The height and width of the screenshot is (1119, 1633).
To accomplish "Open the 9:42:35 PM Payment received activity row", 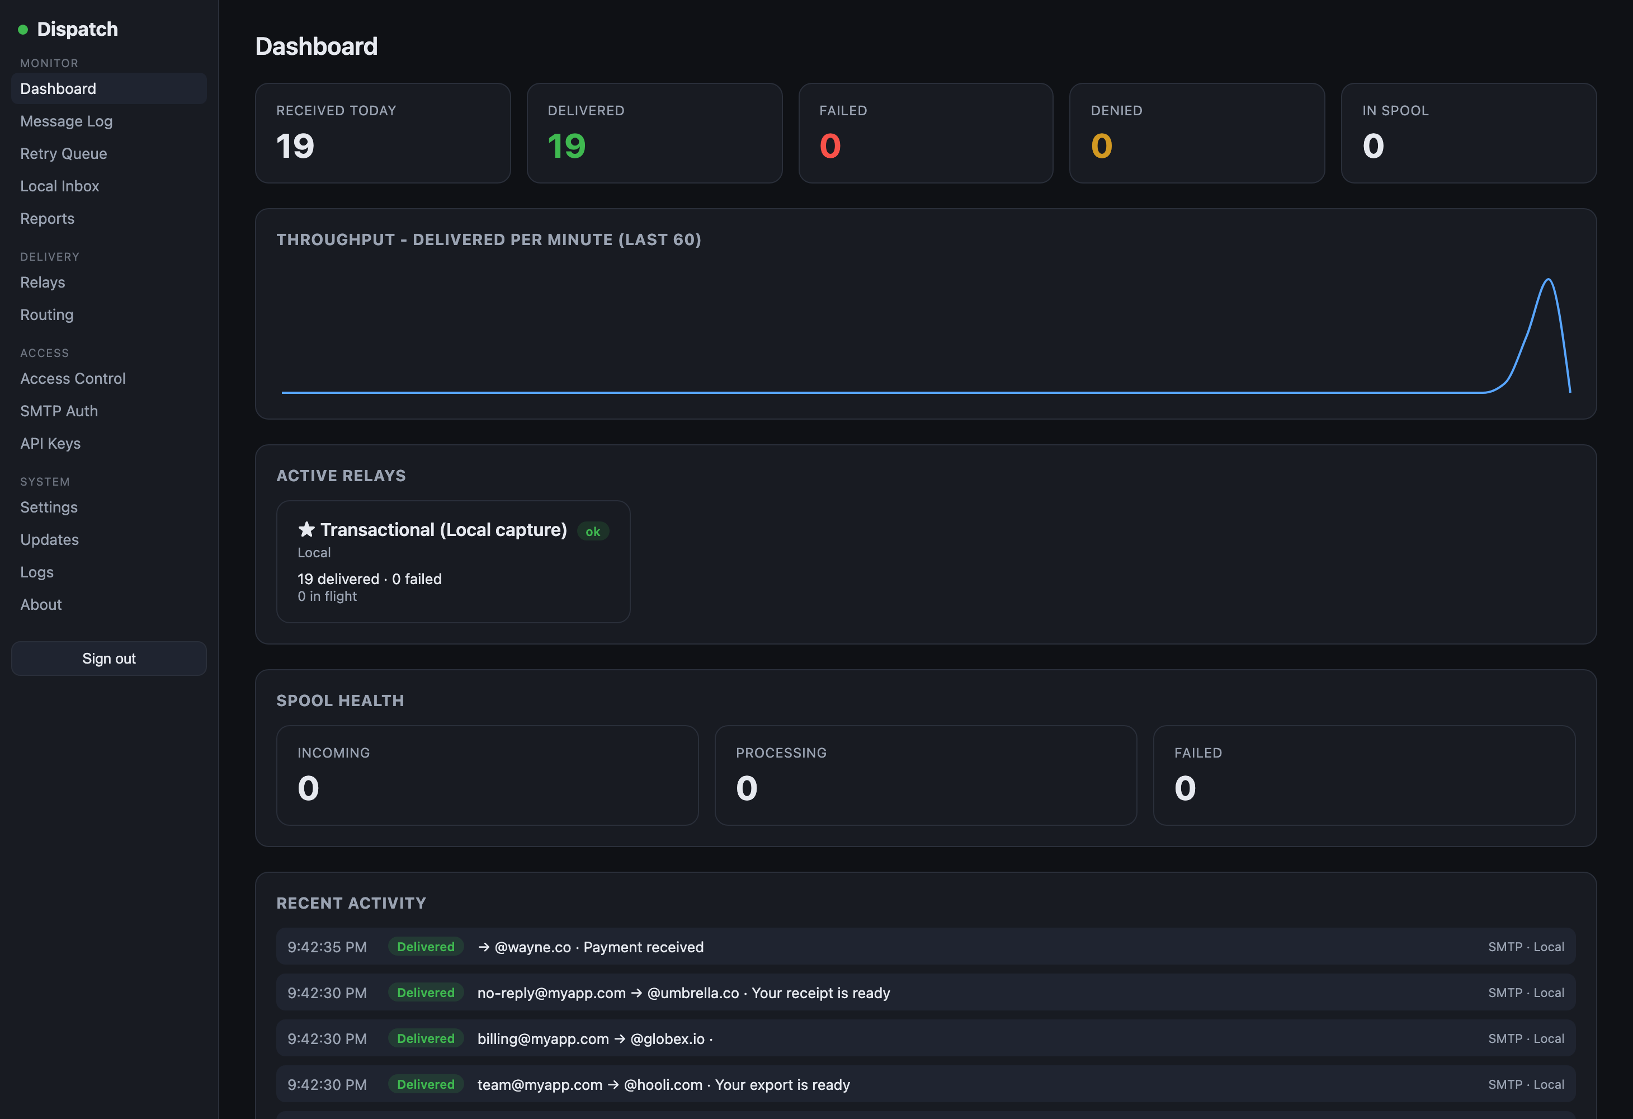I will click(x=926, y=947).
